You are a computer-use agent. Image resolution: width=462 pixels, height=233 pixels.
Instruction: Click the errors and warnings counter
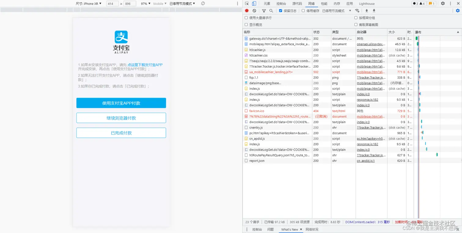pyautogui.click(x=419, y=4)
